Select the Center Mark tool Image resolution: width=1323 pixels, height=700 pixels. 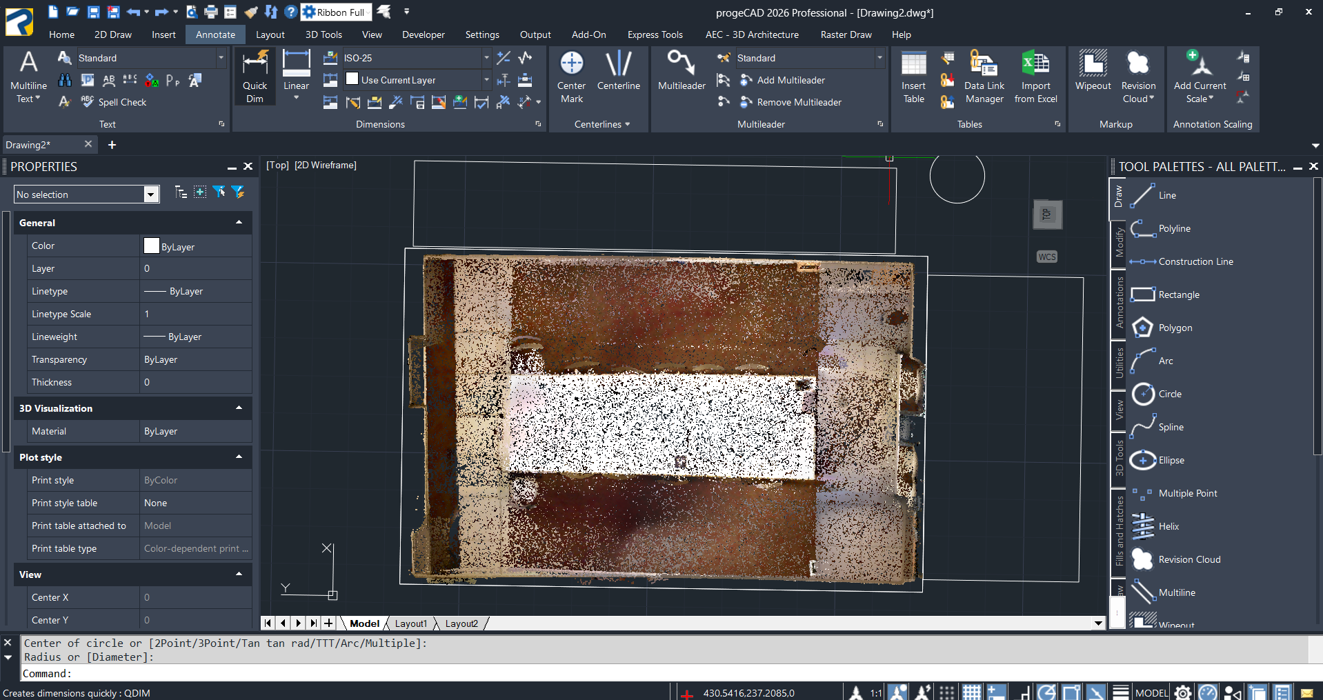(x=571, y=77)
